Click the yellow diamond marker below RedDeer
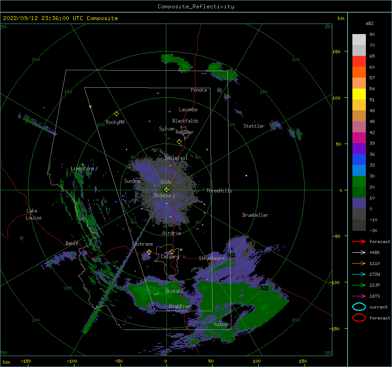The height and width of the screenshot is (367, 392). [179, 142]
